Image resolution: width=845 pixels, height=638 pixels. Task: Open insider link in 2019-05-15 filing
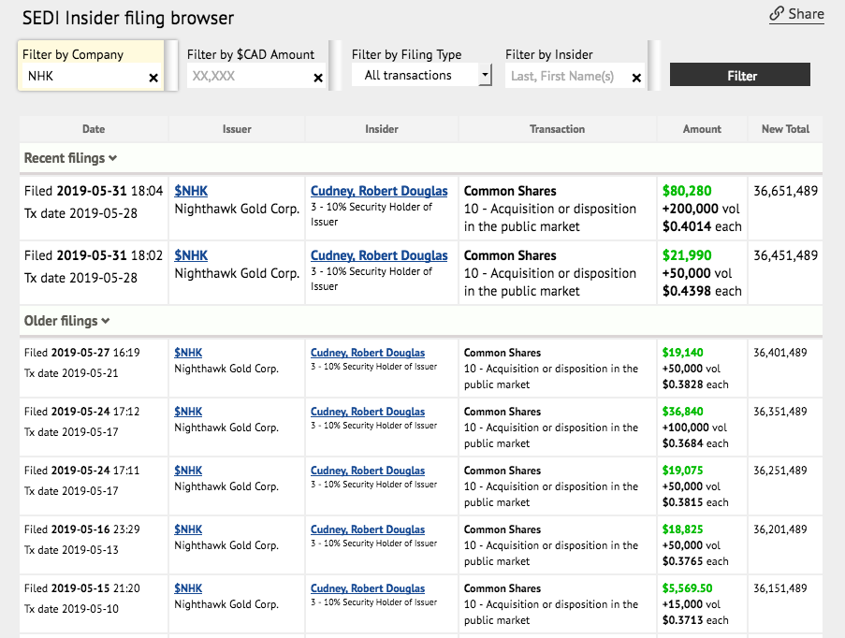[x=368, y=588]
